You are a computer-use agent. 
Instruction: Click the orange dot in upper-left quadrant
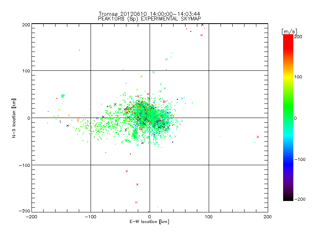pos(79,50)
